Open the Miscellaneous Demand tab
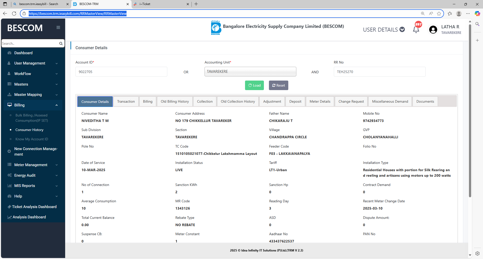Image resolution: width=483 pixels, height=259 pixels. pyautogui.click(x=390, y=101)
